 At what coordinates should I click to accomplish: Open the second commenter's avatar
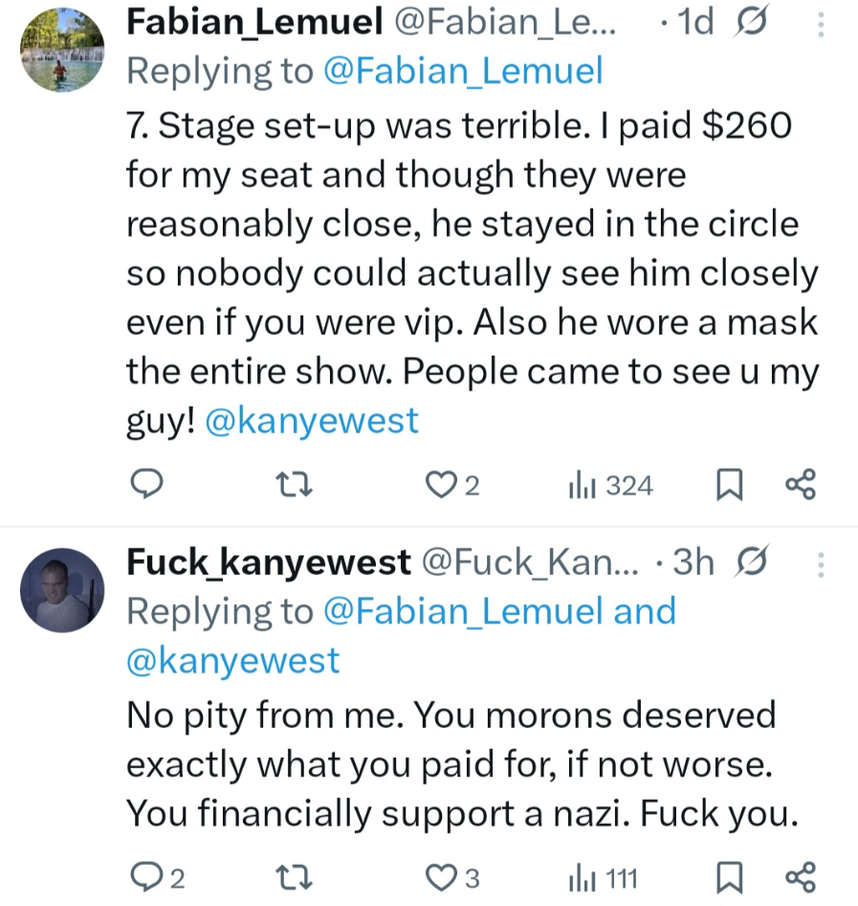62,589
